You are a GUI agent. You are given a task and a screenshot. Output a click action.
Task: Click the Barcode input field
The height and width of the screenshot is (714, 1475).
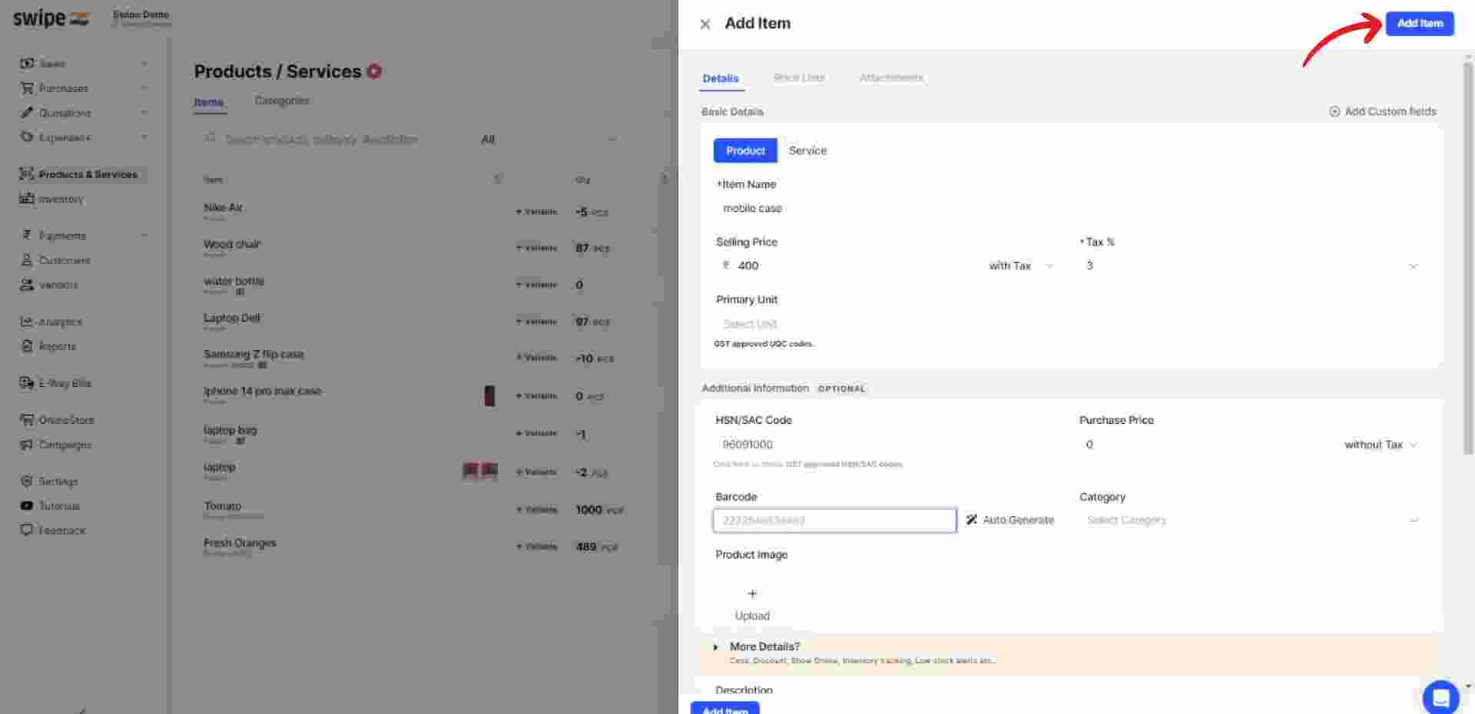click(834, 521)
